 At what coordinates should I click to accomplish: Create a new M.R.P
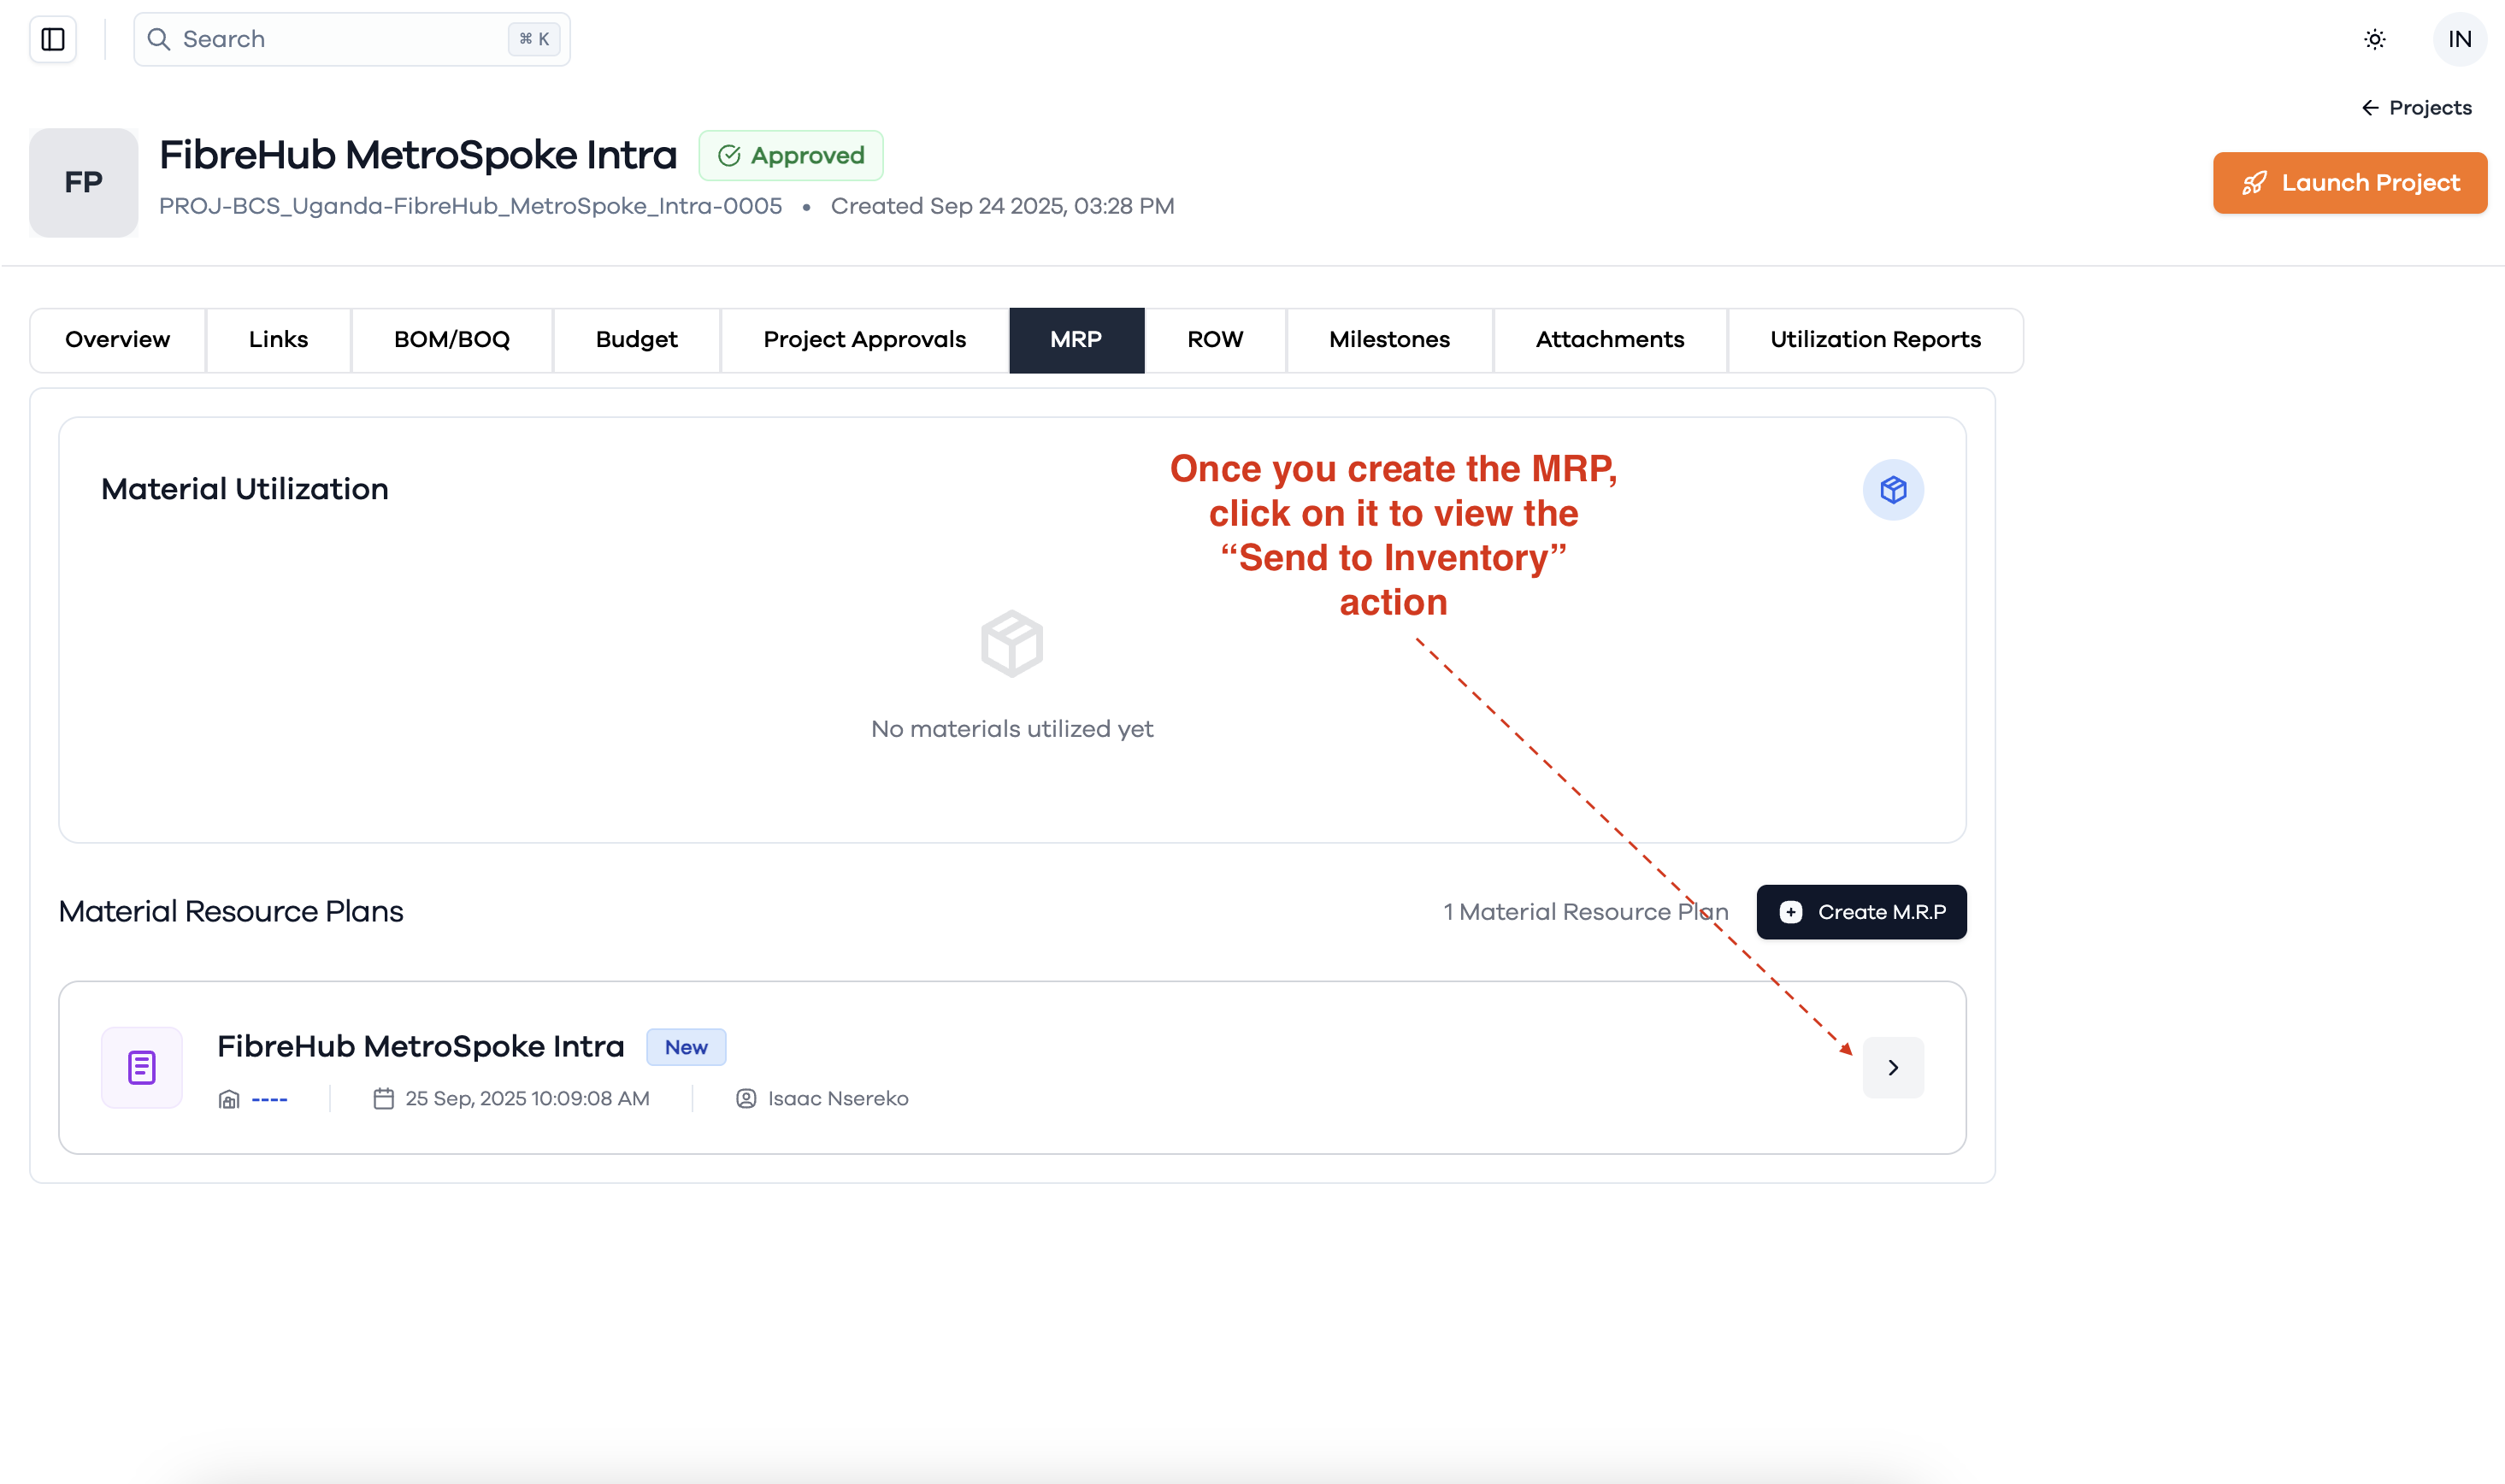point(1861,912)
